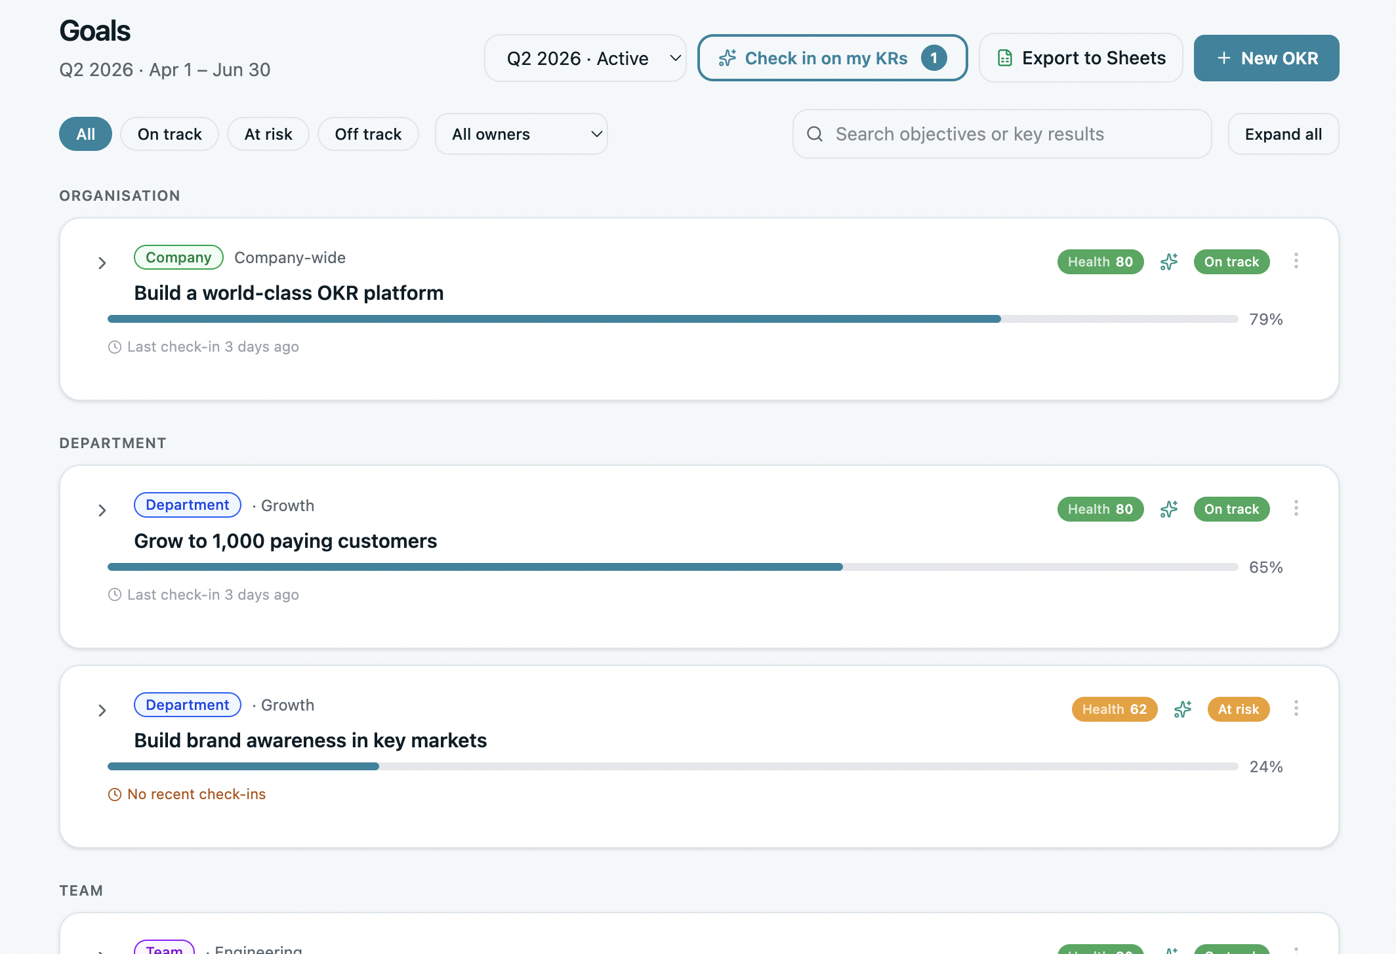The width and height of the screenshot is (1396, 954).
Task: Click No recent check-ins warning text
Action: click(196, 795)
